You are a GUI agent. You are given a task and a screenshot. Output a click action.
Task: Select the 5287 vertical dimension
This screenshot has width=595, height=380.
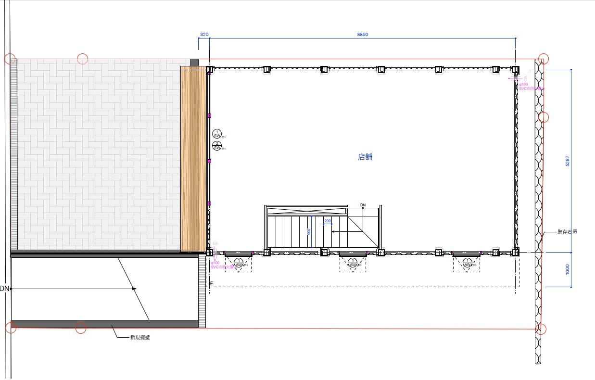point(568,161)
